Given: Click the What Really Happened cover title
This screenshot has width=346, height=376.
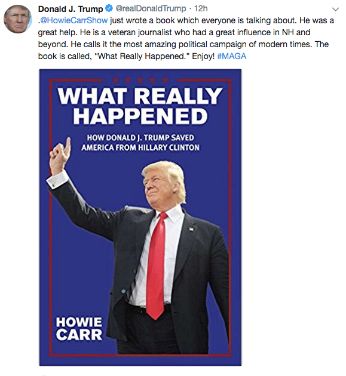Looking at the screenshot, I should click(x=140, y=106).
